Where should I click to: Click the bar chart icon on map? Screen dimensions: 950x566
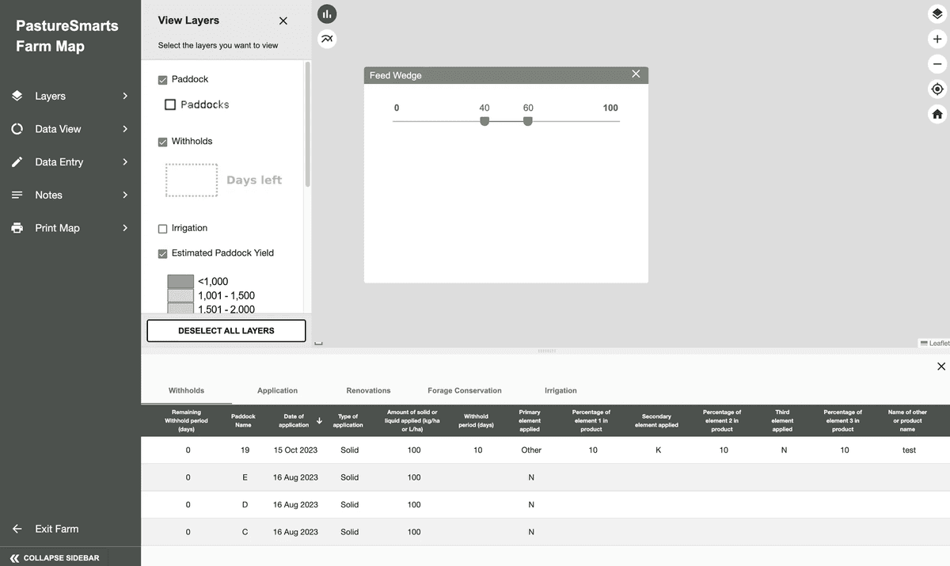point(327,13)
